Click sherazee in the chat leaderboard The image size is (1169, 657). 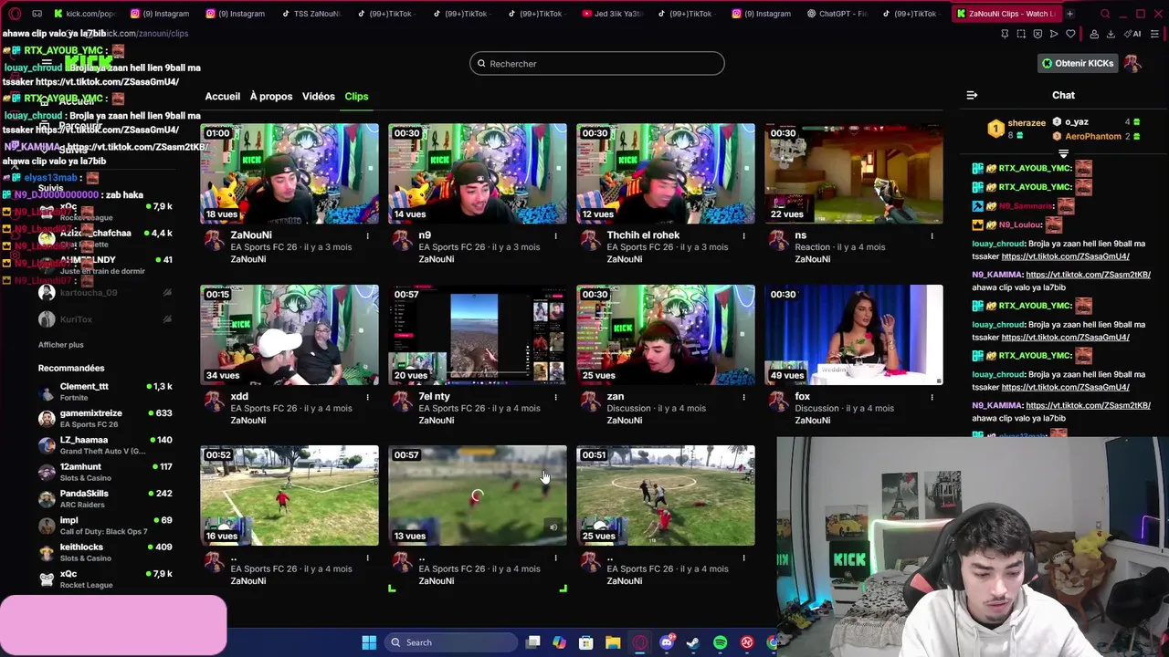1027,123
